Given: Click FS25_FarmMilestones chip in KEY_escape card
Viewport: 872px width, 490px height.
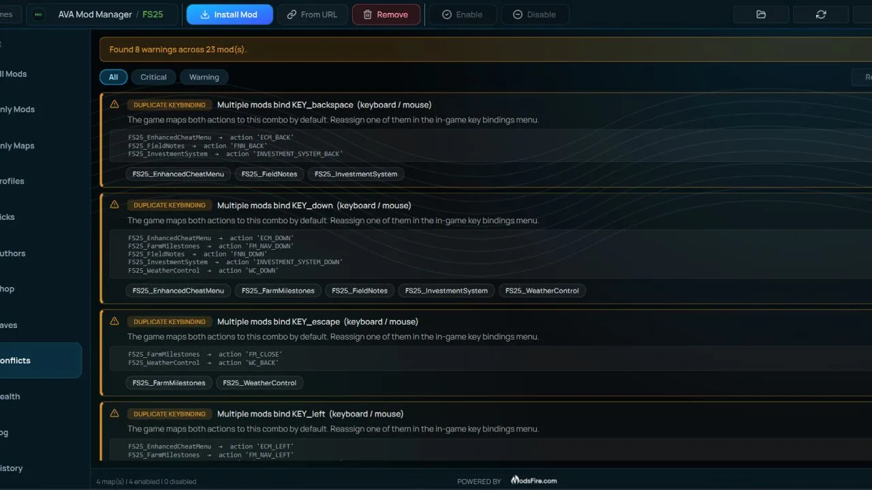Looking at the screenshot, I should 169,382.
